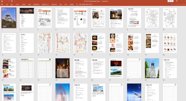Viewport: 186px width, 101px height.
Task: Click the Tell Me search field text
Action: click(86, 4)
